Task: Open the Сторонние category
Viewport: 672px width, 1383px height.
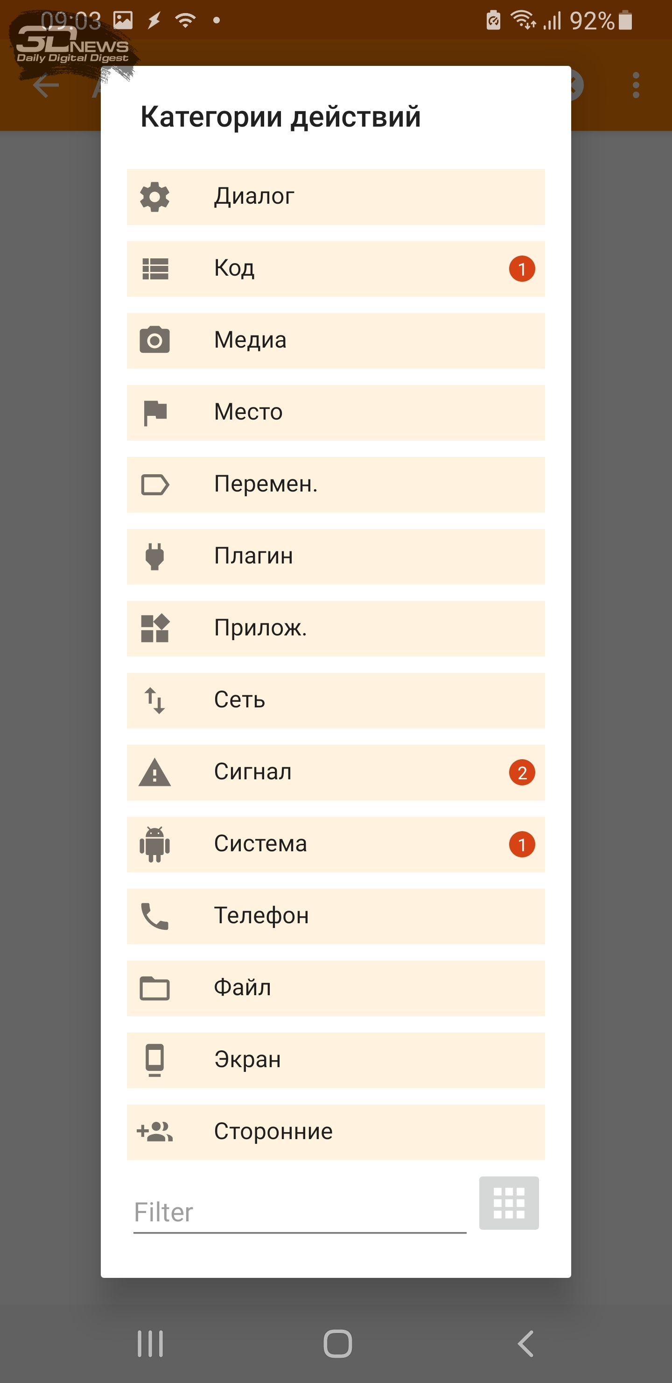Action: click(x=336, y=1132)
